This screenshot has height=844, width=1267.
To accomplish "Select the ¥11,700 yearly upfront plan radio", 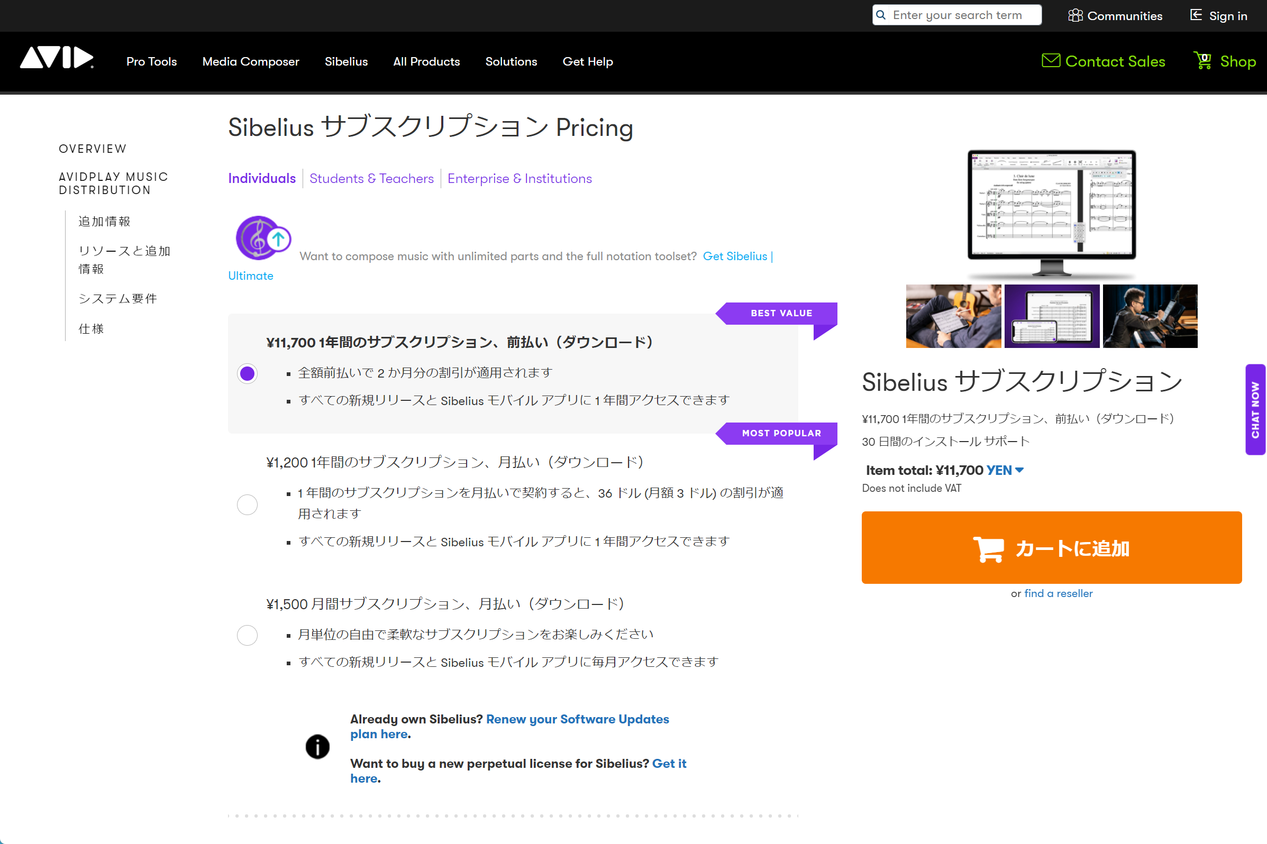I will (247, 373).
